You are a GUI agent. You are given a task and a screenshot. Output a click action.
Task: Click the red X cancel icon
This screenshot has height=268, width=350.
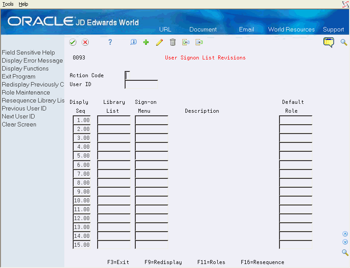pos(85,42)
